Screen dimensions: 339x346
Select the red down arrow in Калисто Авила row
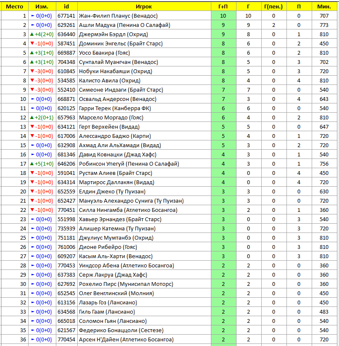(32, 80)
